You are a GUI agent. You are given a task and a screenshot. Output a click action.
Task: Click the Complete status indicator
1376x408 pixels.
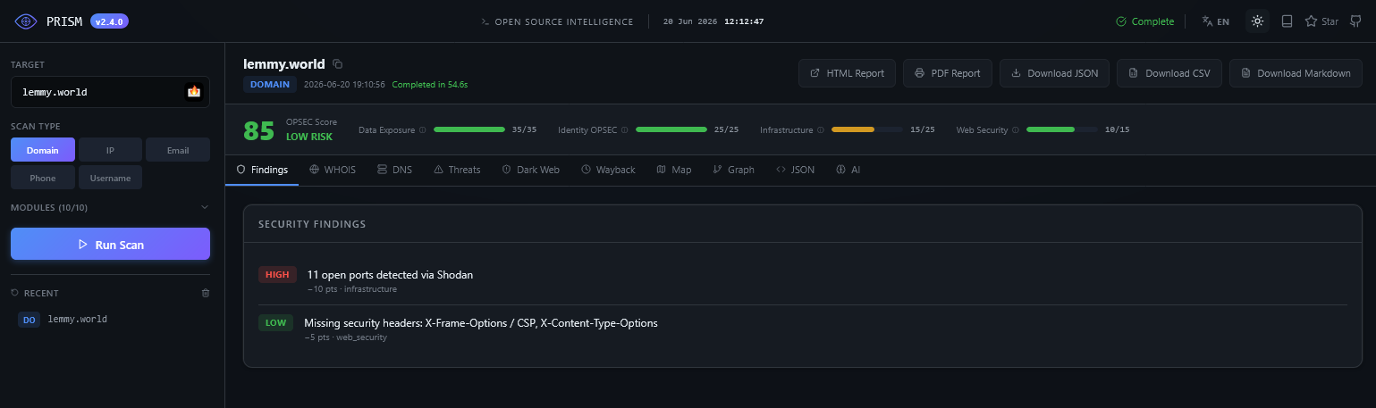(1145, 21)
